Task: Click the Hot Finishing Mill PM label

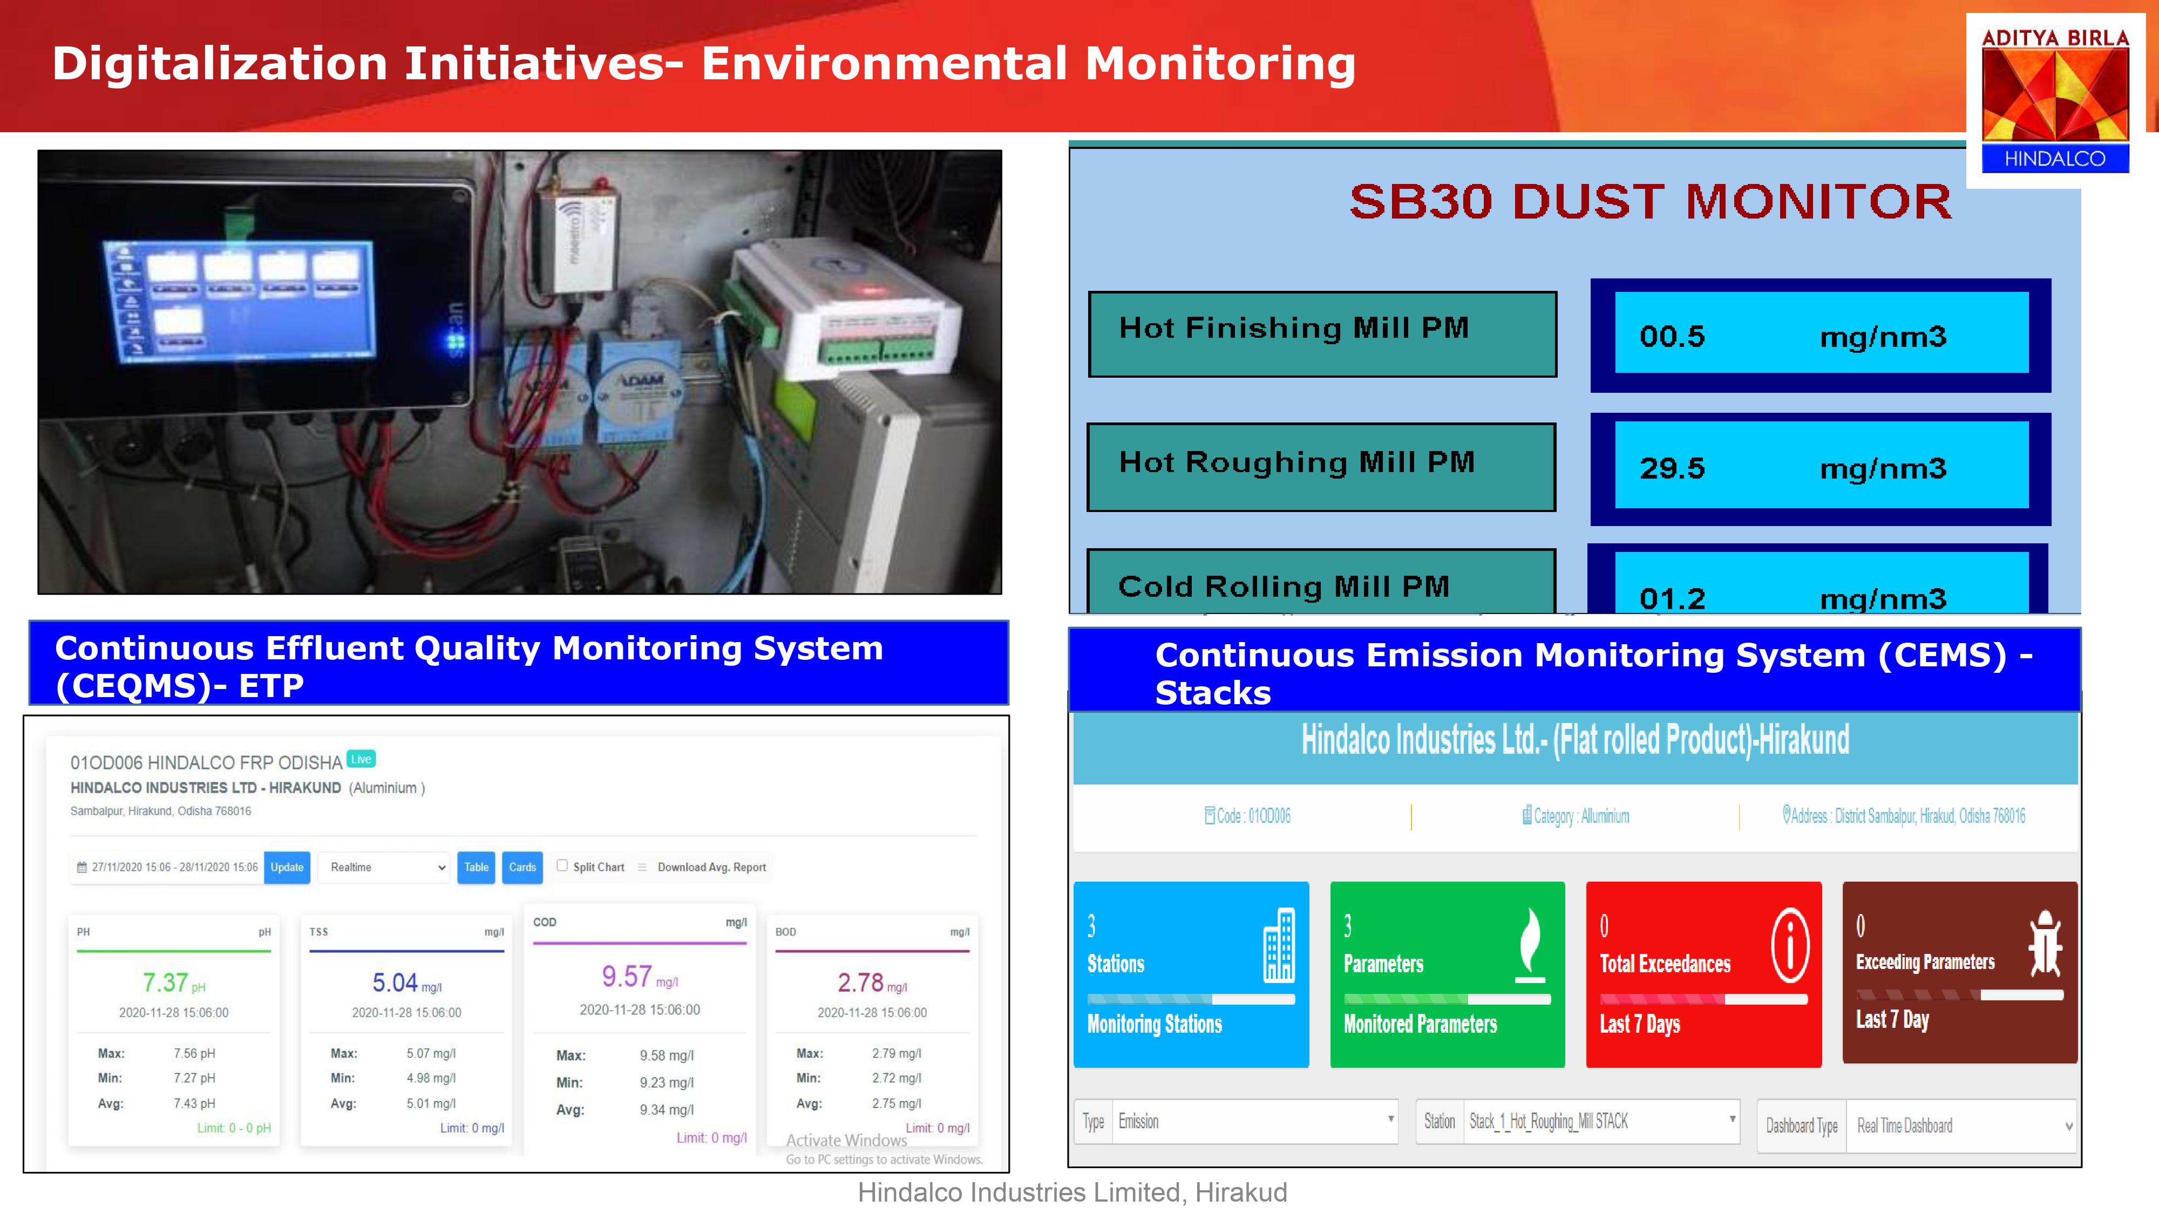Action: coord(1322,333)
